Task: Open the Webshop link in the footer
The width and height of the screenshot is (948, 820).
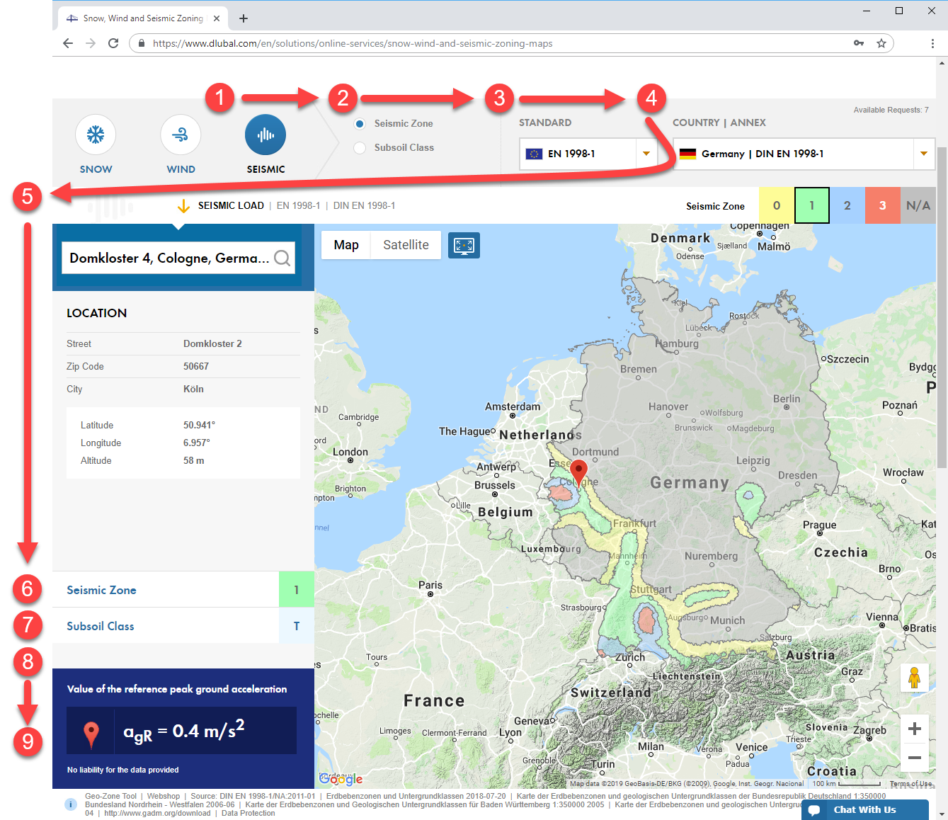Action: tap(164, 796)
